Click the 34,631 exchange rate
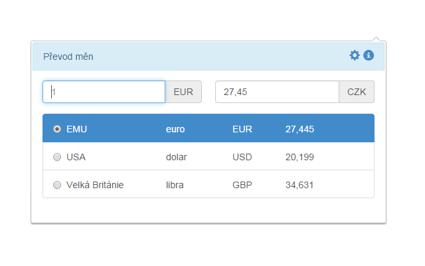This screenshot has height=266, width=425. (299, 185)
